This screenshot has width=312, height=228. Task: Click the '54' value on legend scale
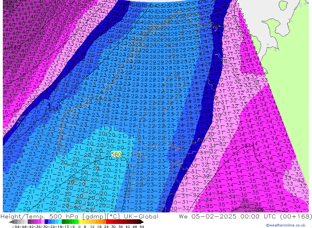(142, 226)
